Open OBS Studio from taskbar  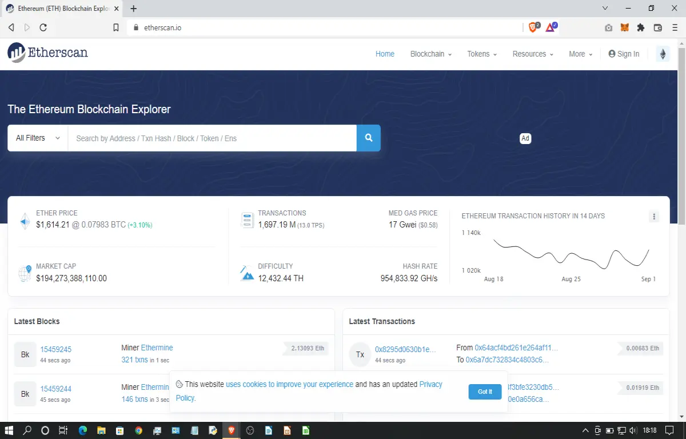point(250,430)
